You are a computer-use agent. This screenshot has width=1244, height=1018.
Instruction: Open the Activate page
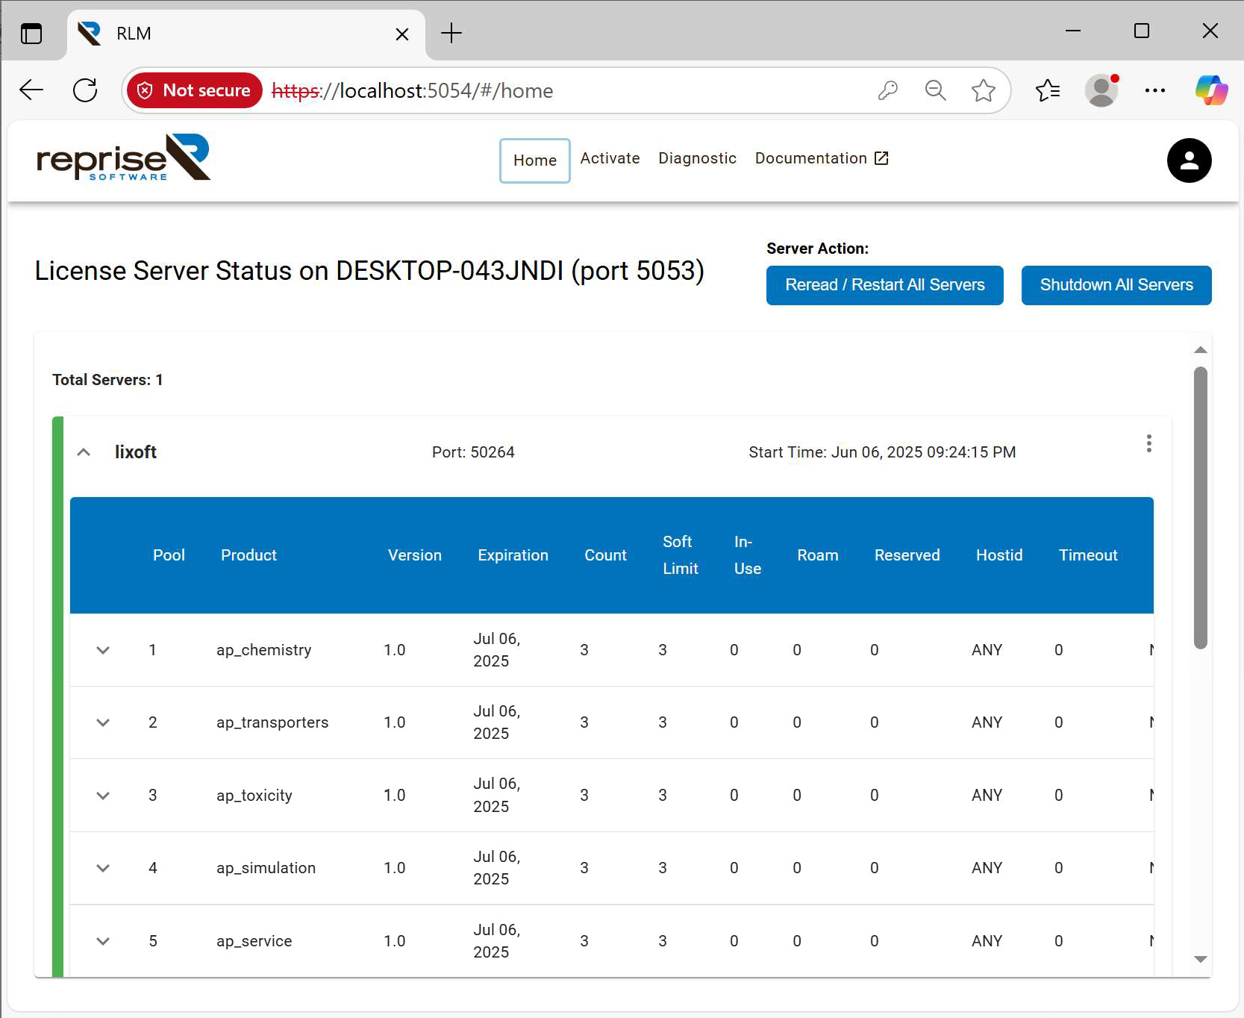(x=610, y=158)
